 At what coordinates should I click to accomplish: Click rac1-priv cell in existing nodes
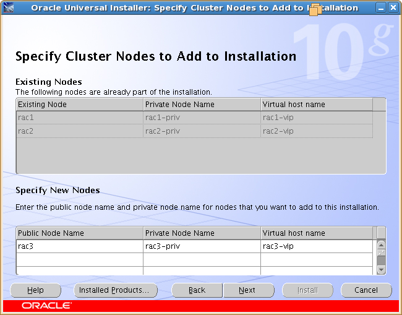202,118
